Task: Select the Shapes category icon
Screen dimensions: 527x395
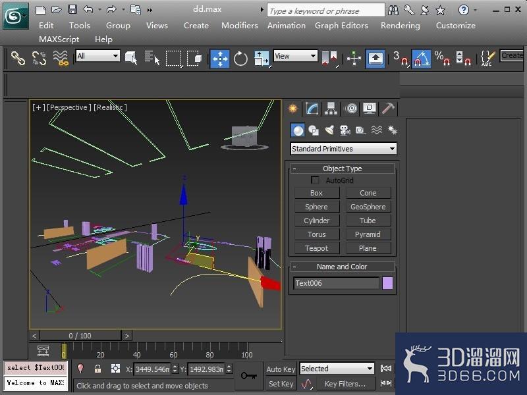Action: [314, 130]
